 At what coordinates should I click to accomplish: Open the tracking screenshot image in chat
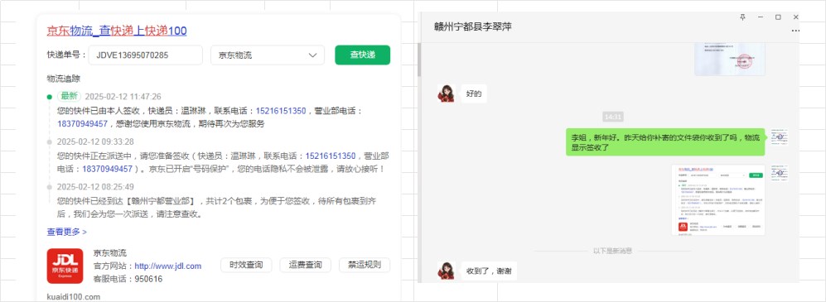coord(718,200)
